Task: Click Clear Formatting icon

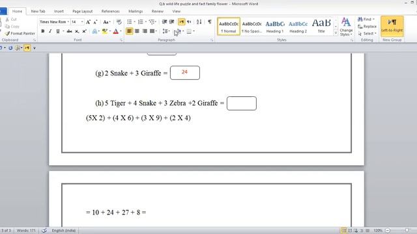Action: (119, 22)
